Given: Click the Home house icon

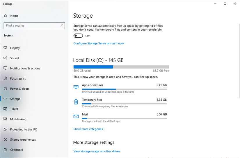Looking at the screenshot, I should click(6, 16).
